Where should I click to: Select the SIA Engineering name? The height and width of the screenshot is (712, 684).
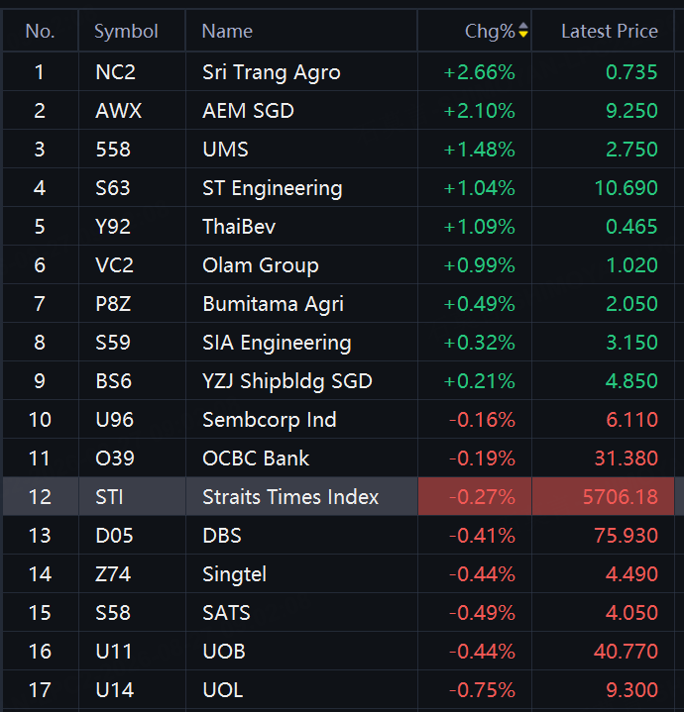click(x=277, y=343)
